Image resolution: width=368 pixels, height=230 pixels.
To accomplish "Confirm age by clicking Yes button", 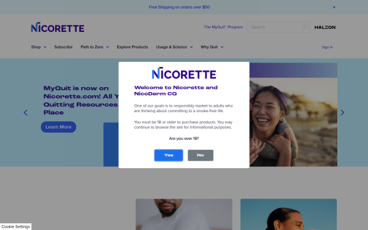I will (x=169, y=155).
